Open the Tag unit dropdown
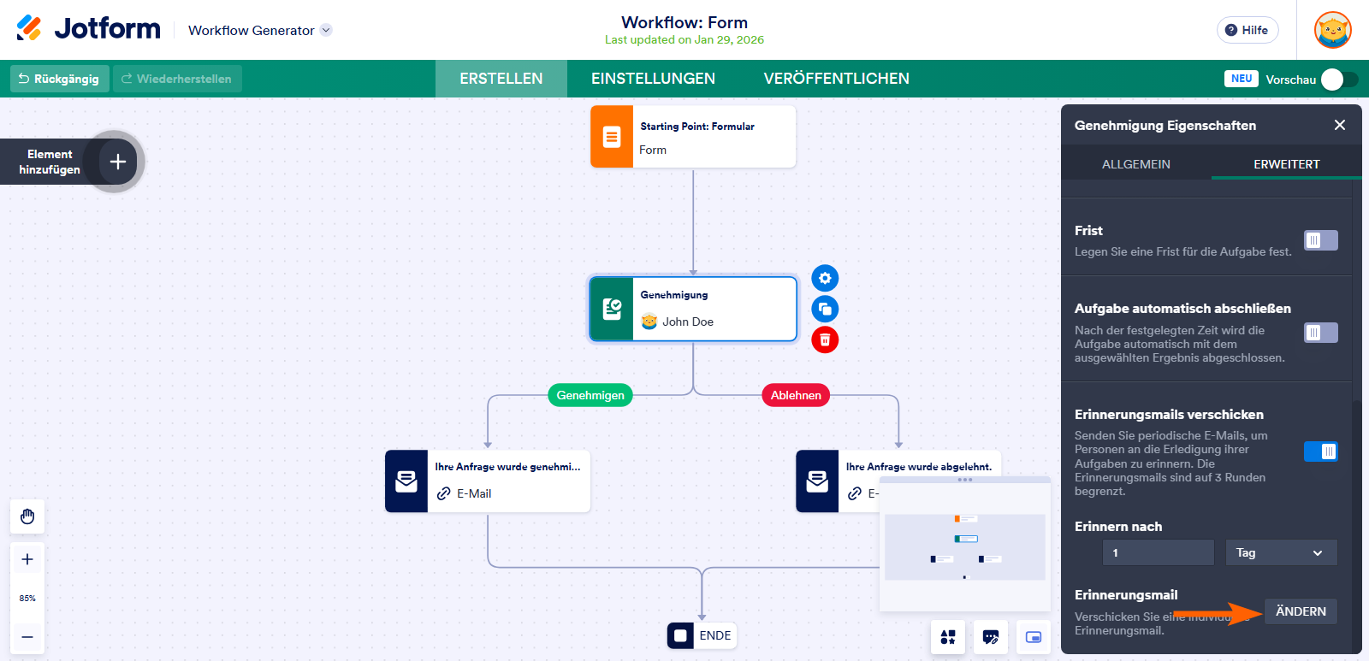Viewport: 1369px width, 661px height. (x=1280, y=553)
